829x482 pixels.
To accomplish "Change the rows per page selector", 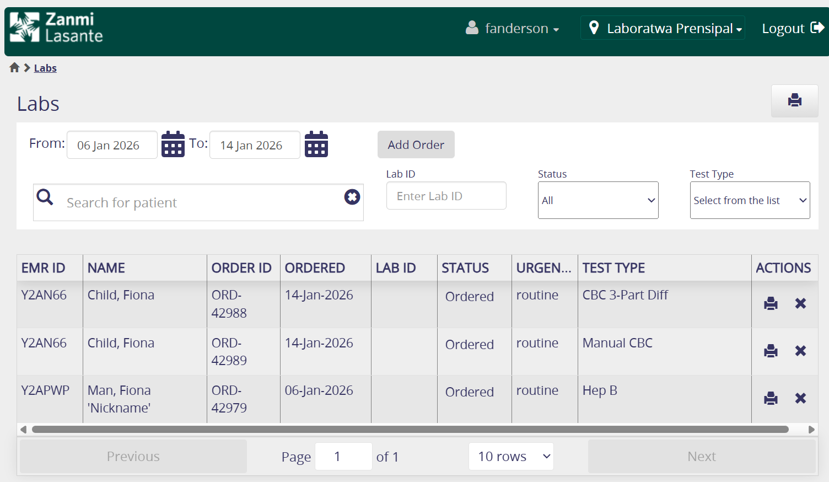I will 511,457.
